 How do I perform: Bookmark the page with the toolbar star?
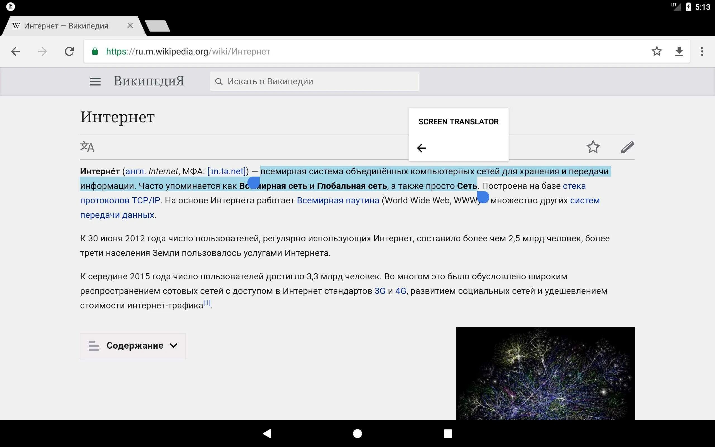tap(657, 51)
